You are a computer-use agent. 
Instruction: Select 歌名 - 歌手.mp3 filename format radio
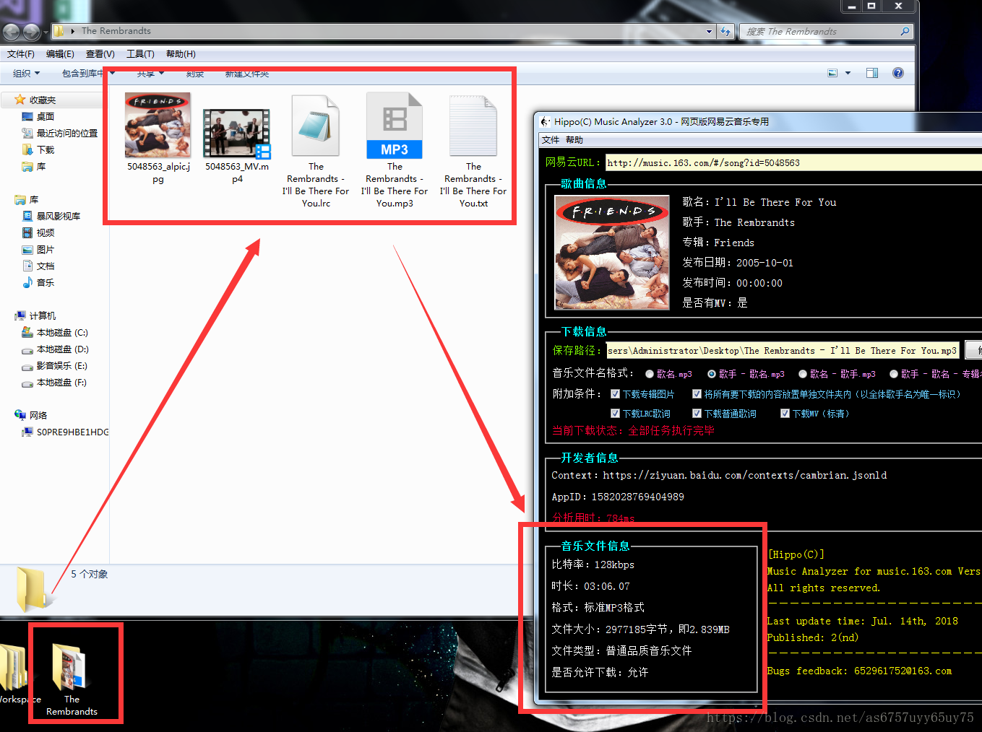point(803,374)
